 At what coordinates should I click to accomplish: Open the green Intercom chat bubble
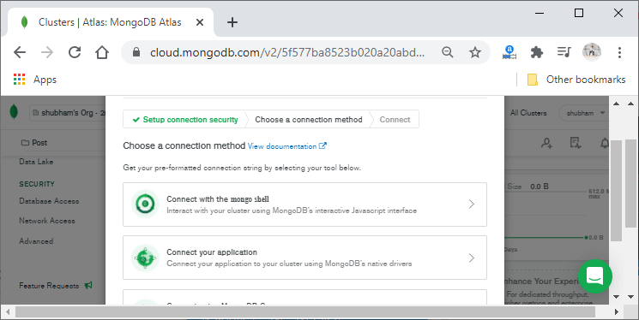click(595, 276)
